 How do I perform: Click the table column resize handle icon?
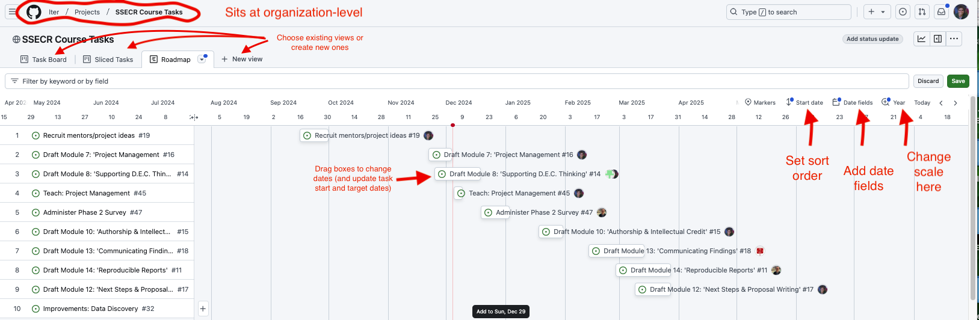coord(194,117)
